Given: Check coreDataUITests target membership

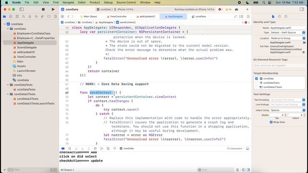Looking at the screenshot, I should coord(257,87).
